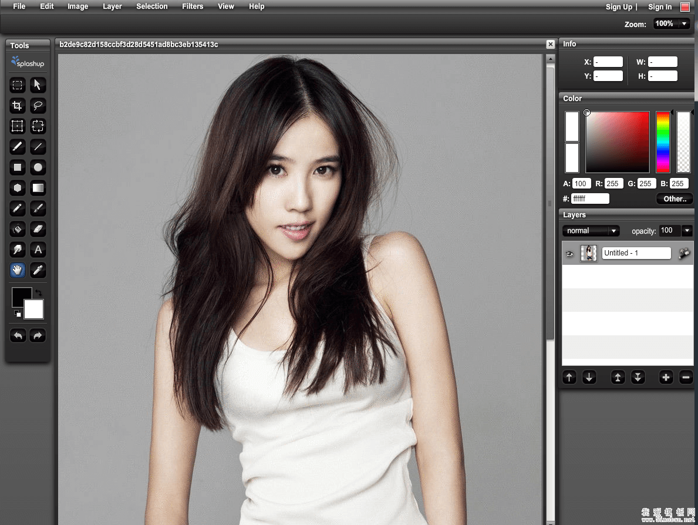Choose the Paint Bucket fill tool
698x525 pixels.
click(18, 229)
